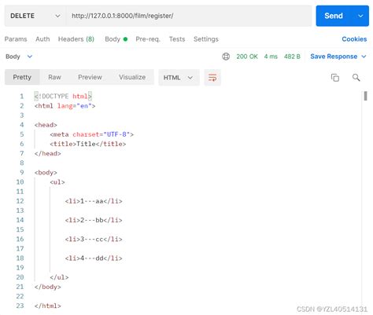This screenshot has width=373, height=315.
Task: Open the Cookies link
Action: tap(354, 39)
